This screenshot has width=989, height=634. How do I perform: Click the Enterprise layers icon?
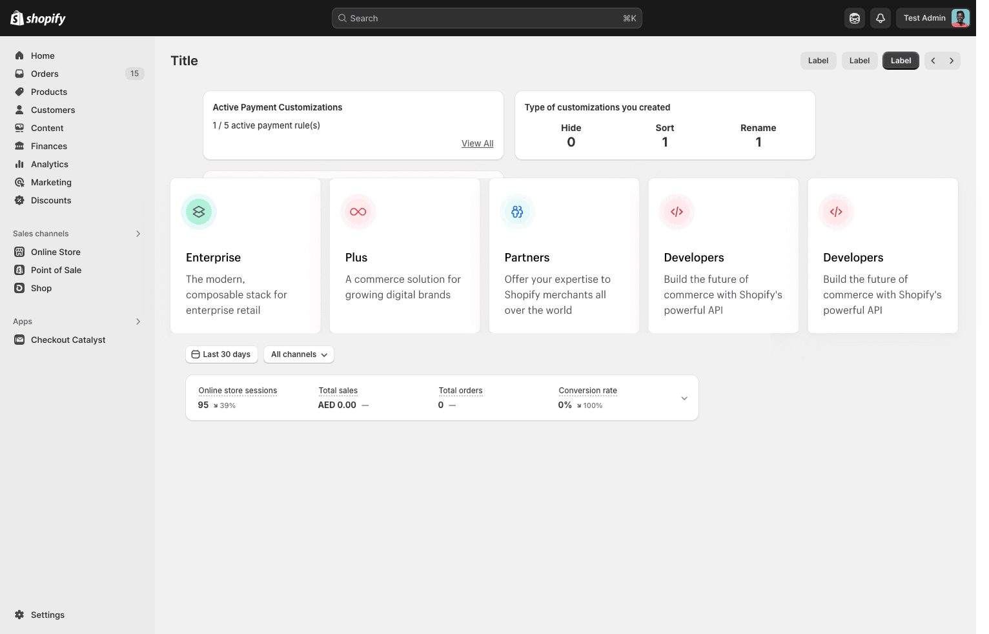[199, 212]
